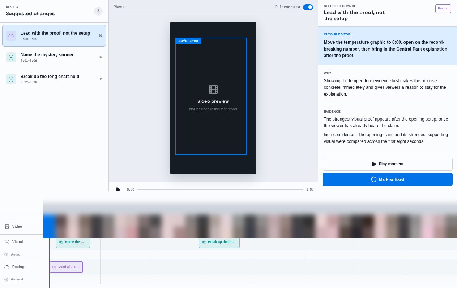Click the film icon in Video preview

coord(213,90)
